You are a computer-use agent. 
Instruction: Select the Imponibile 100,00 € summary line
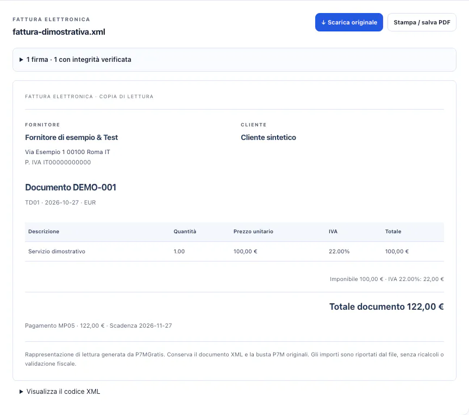(387, 279)
